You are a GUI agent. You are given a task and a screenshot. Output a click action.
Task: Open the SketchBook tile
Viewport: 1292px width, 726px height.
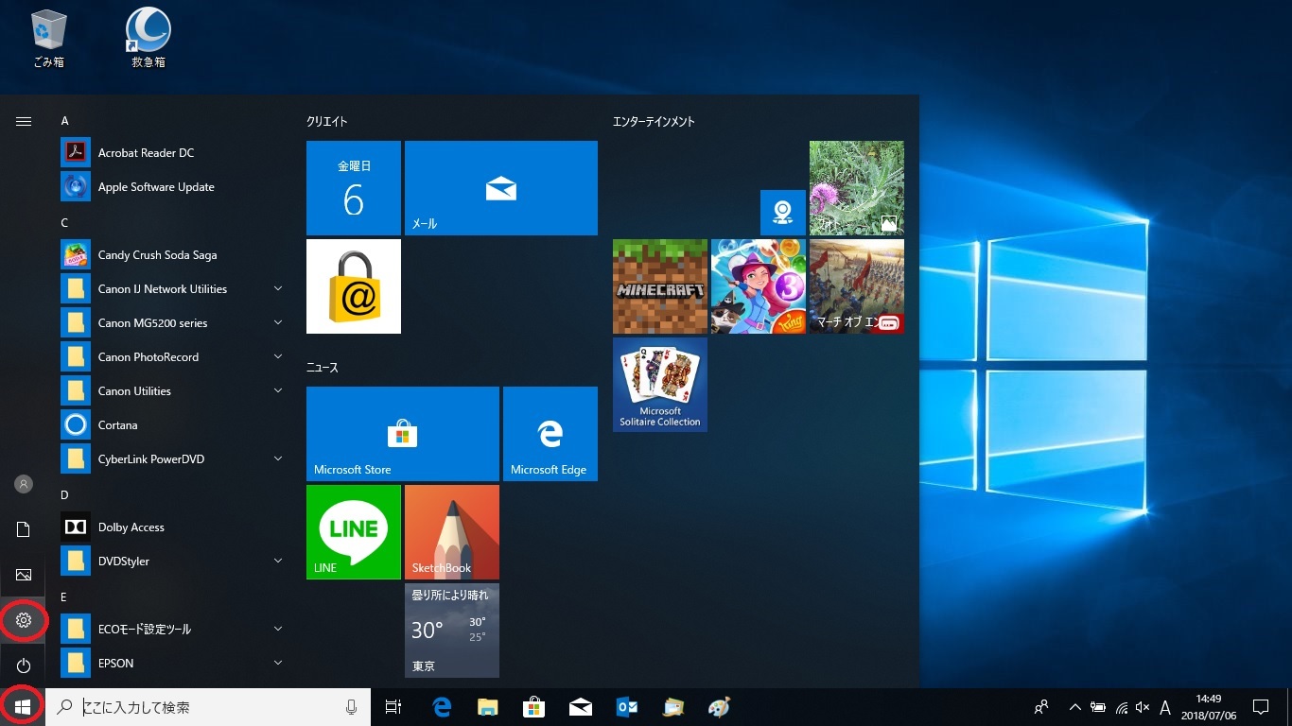tap(452, 532)
